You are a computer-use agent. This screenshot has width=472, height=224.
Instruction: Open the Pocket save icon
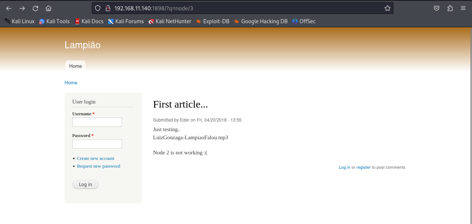pyautogui.click(x=437, y=8)
